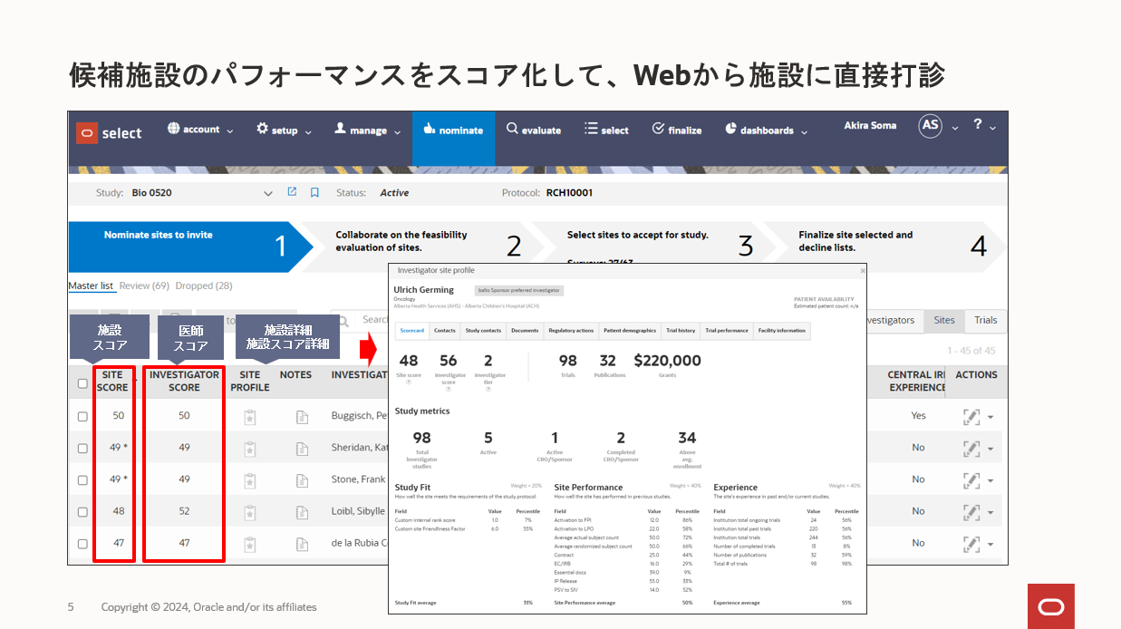1121x629 pixels.
Task: Switch to the Trials view tab
Action: click(x=986, y=320)
